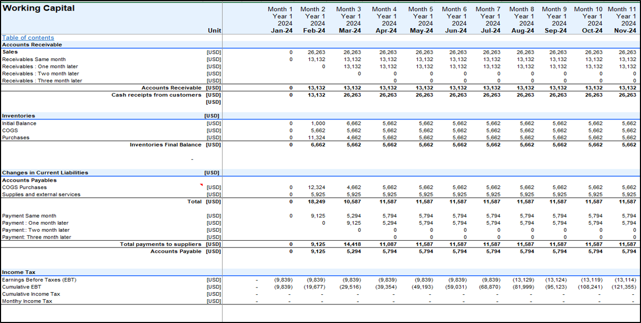Click red comment marker beside COGS Purchases
The width and height of the screenshot is (641, 323).
click(x=201, y=185)
